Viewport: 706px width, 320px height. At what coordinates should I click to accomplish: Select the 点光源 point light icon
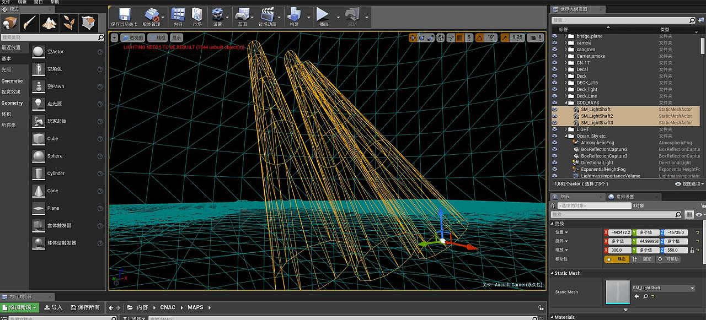(x=39, y=104)
